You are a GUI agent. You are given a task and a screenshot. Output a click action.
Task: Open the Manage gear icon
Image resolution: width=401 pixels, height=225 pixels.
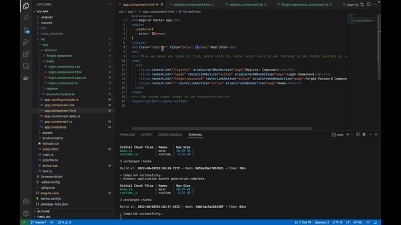26,213
